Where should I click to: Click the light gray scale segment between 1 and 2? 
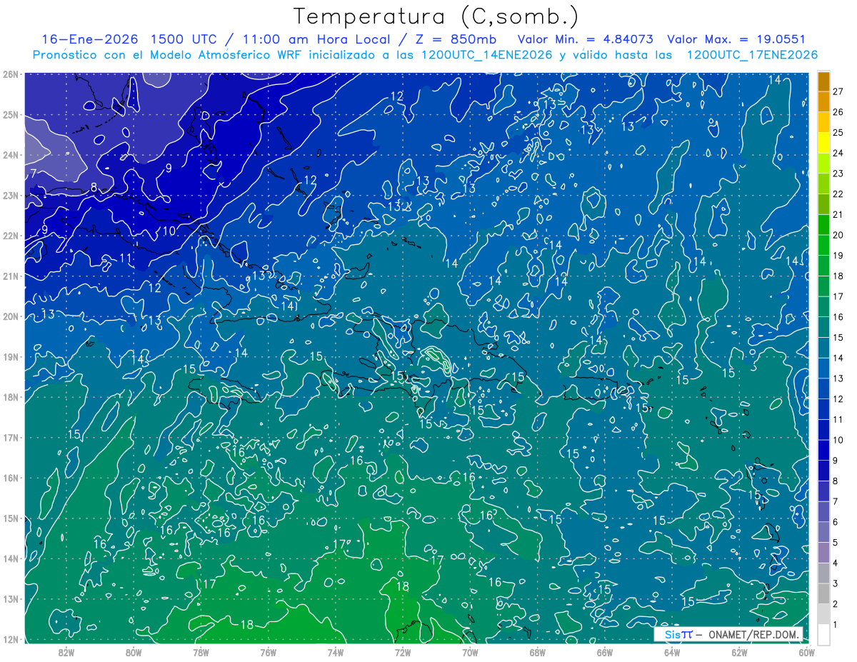point(823,613)
